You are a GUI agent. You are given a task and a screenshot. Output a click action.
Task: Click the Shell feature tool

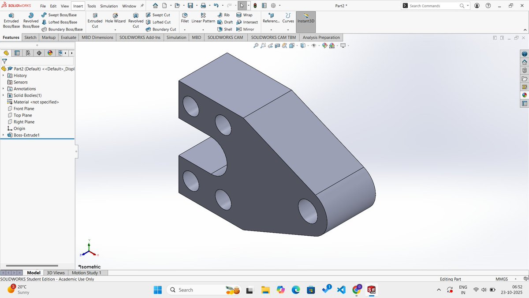(x=224, y=29)
